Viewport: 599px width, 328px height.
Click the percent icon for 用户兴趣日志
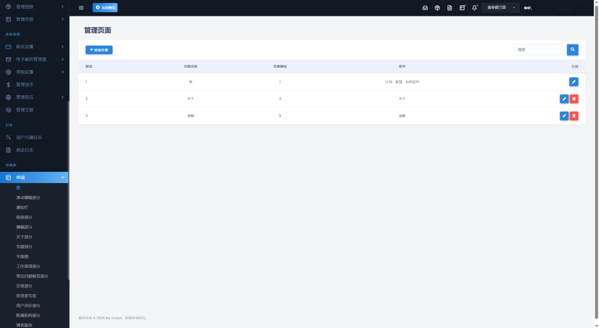[8, 137]
